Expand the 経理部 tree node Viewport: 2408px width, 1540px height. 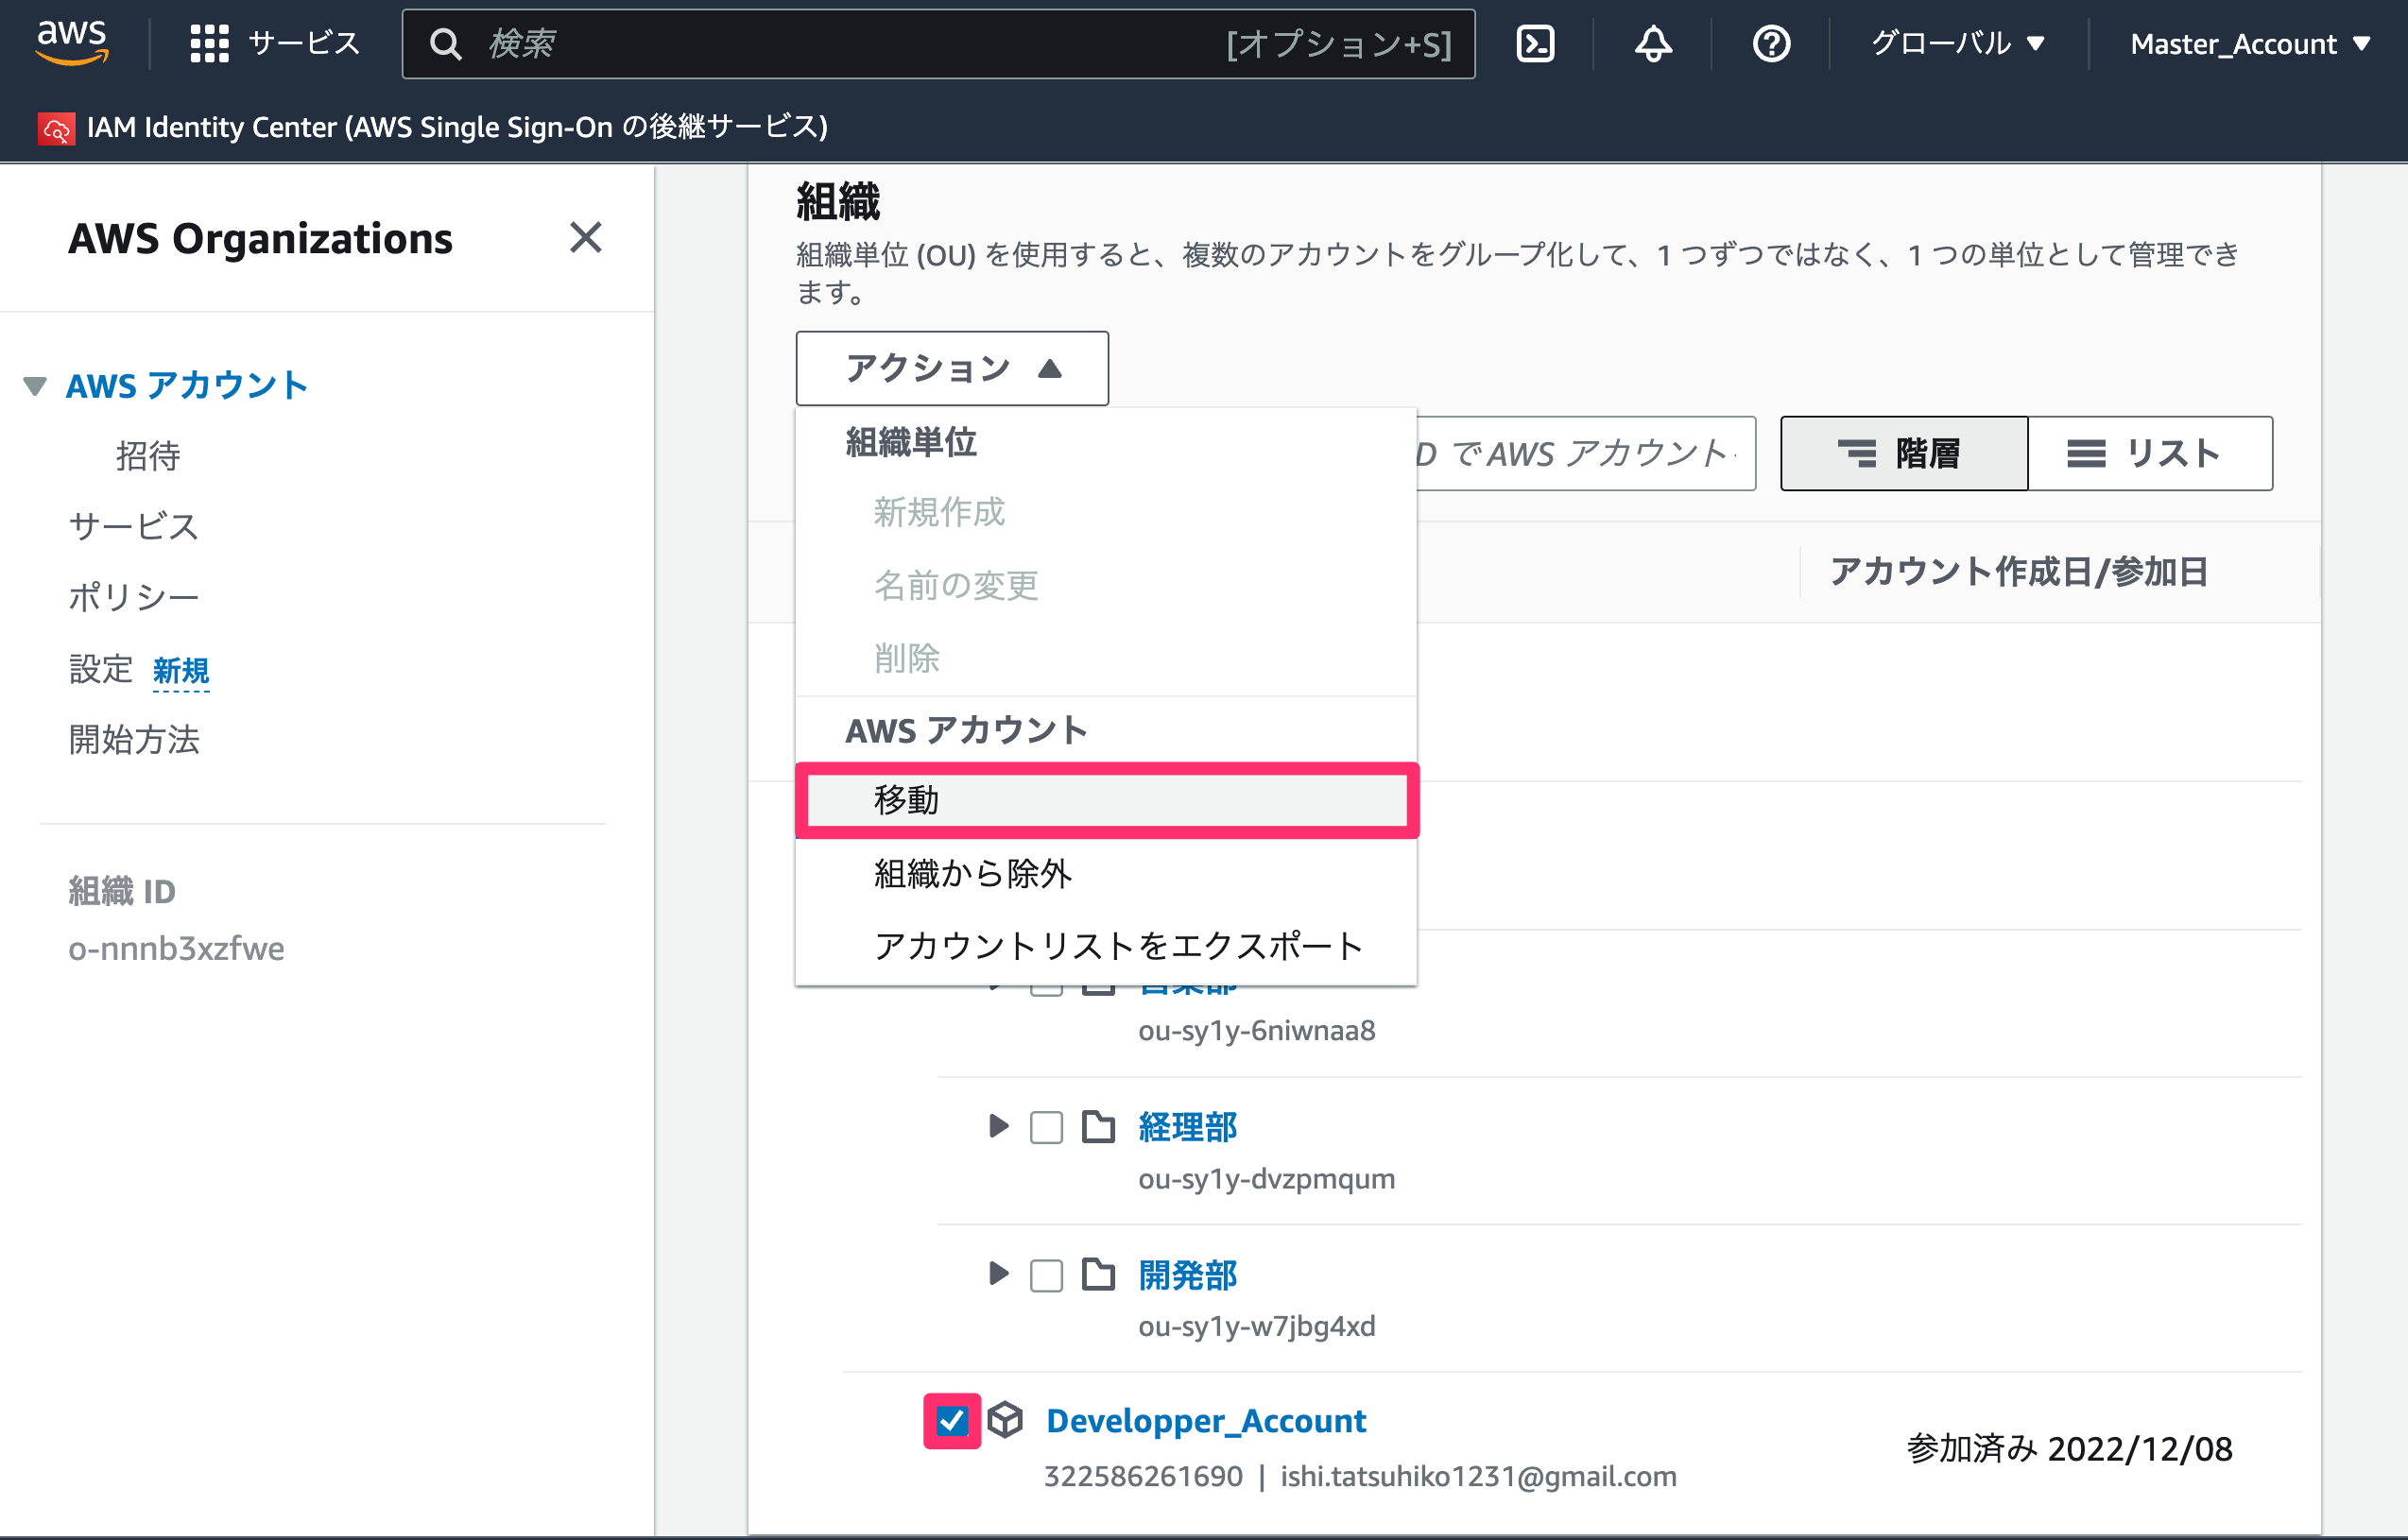point(997,1126)
